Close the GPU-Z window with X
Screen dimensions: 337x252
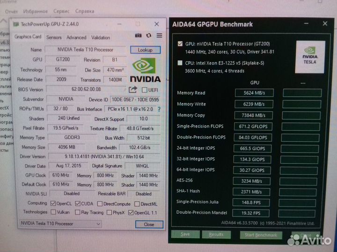coord(157,24)
